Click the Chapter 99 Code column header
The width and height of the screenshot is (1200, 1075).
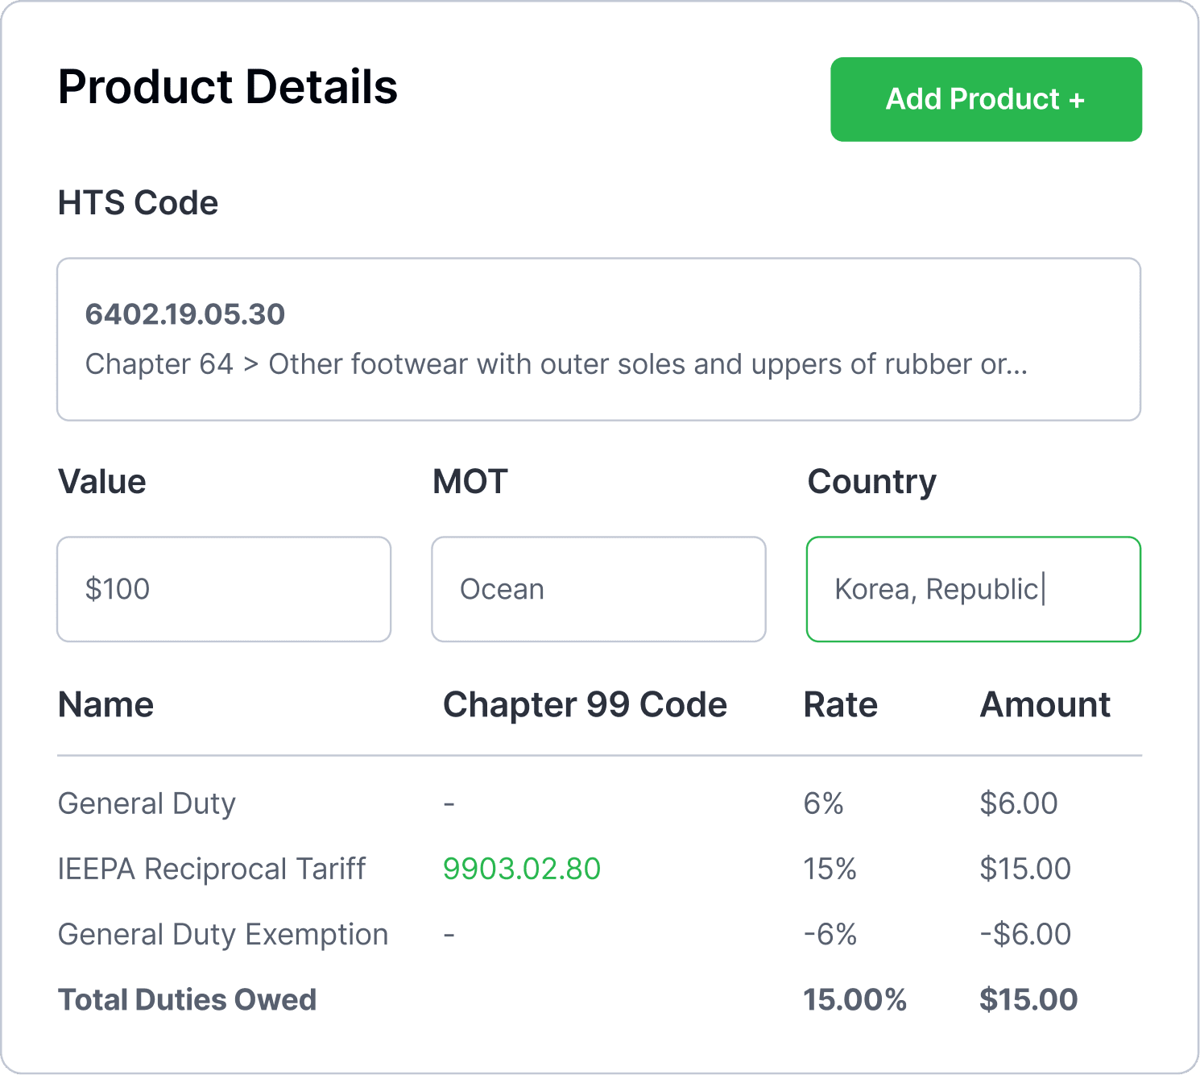pos(585,704)
